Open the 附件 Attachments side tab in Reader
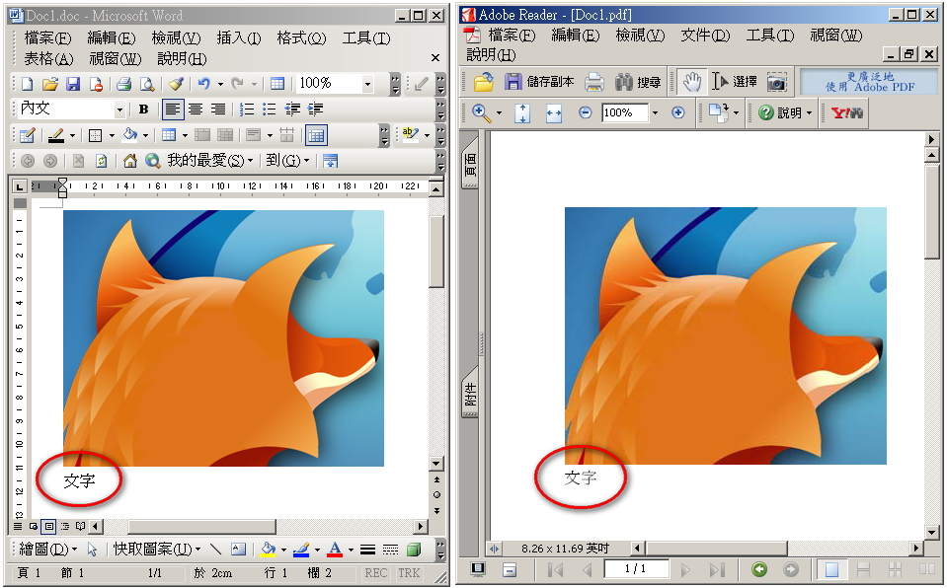The width and height of the screenshot is (947, 588). 470,394
